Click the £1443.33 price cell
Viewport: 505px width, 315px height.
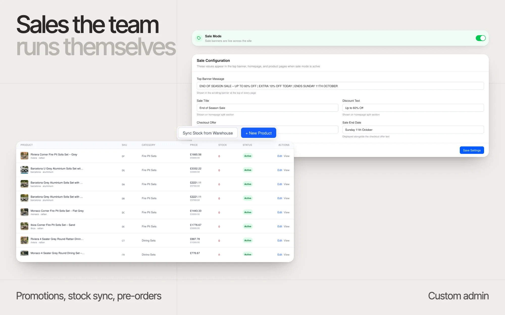(196, 211)
